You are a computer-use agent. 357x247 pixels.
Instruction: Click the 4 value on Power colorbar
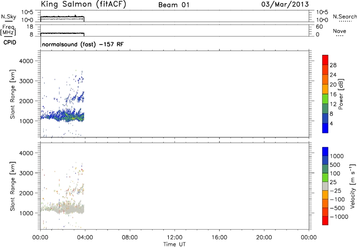tap(331, 123)
